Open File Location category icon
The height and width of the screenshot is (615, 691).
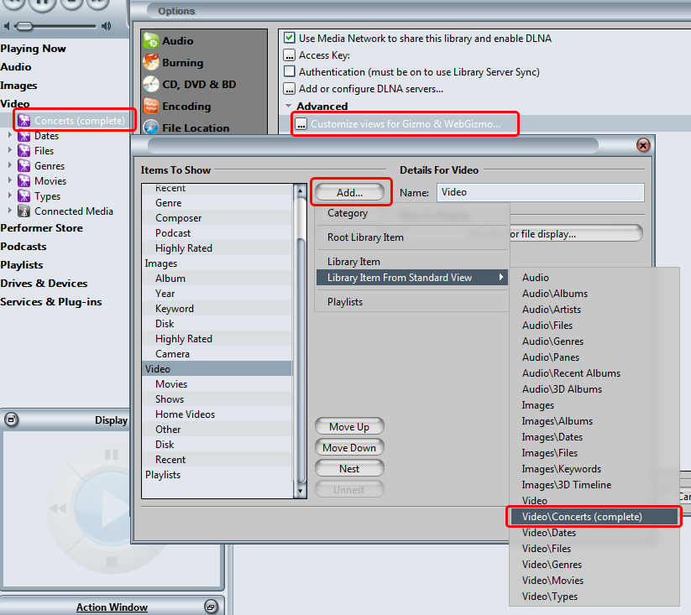(x=151, y=128)
